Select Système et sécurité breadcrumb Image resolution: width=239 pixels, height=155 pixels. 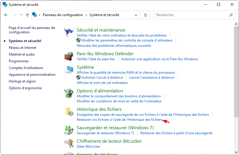104,15
